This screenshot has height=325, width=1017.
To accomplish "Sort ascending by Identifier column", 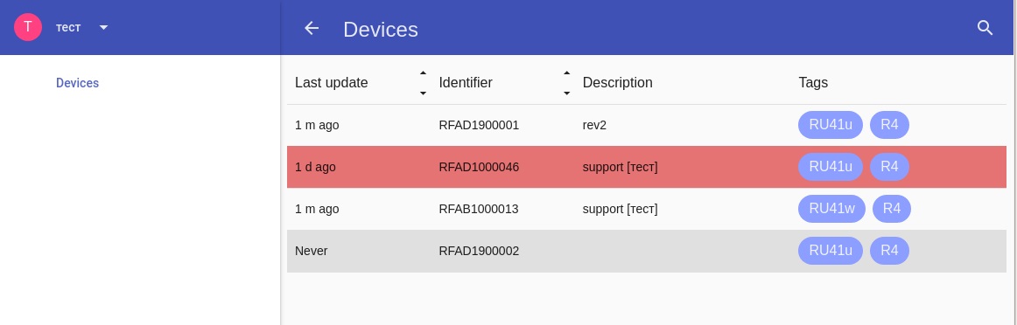I will (x=566, y=73).
